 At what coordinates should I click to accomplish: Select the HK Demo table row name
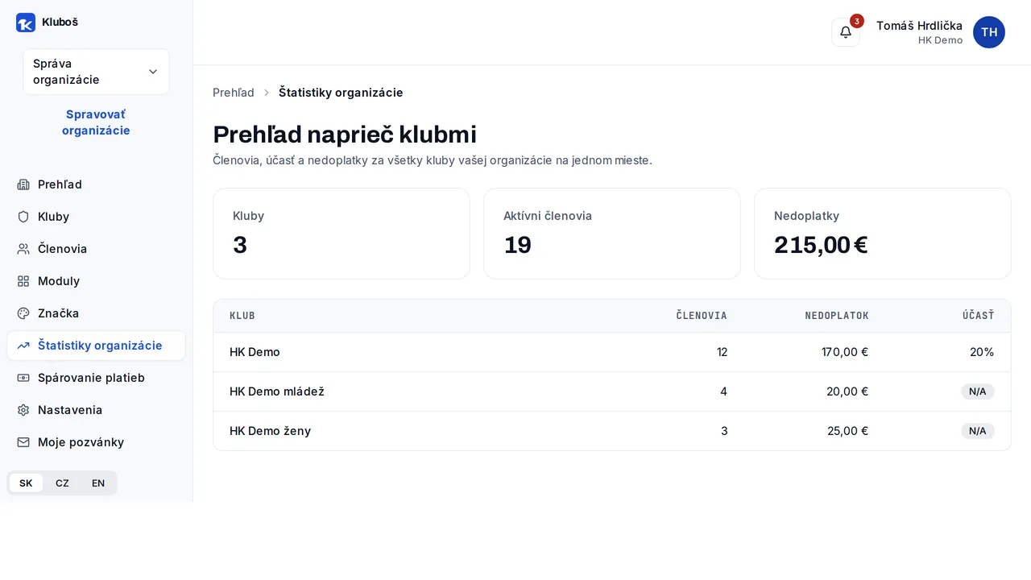coord(255,352)
